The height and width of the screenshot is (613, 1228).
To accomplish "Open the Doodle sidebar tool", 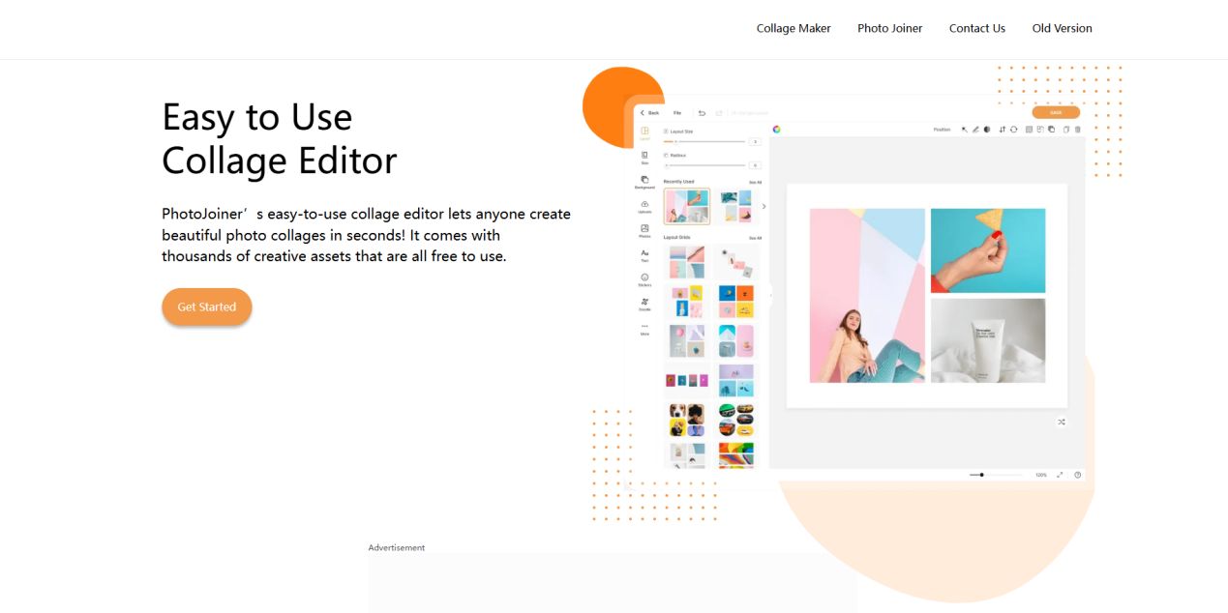I will click(x=644, y=304).
